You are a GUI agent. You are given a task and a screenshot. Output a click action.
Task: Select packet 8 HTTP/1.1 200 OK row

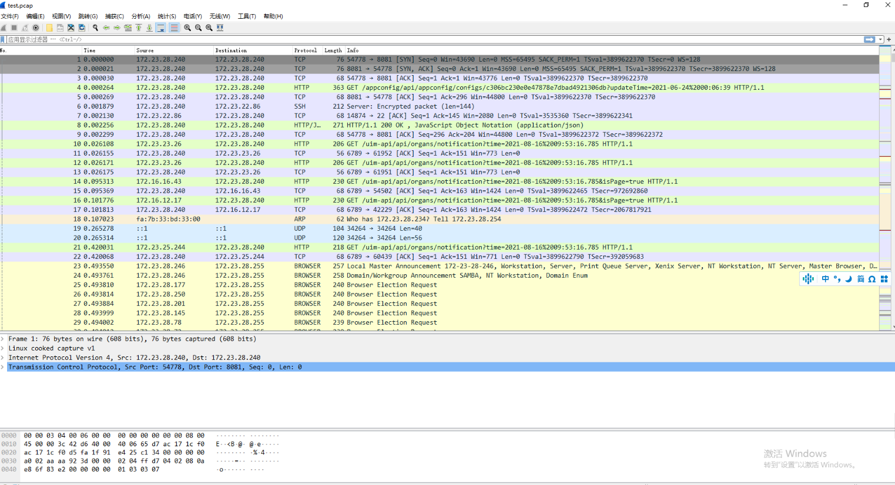tap(440, 125)
